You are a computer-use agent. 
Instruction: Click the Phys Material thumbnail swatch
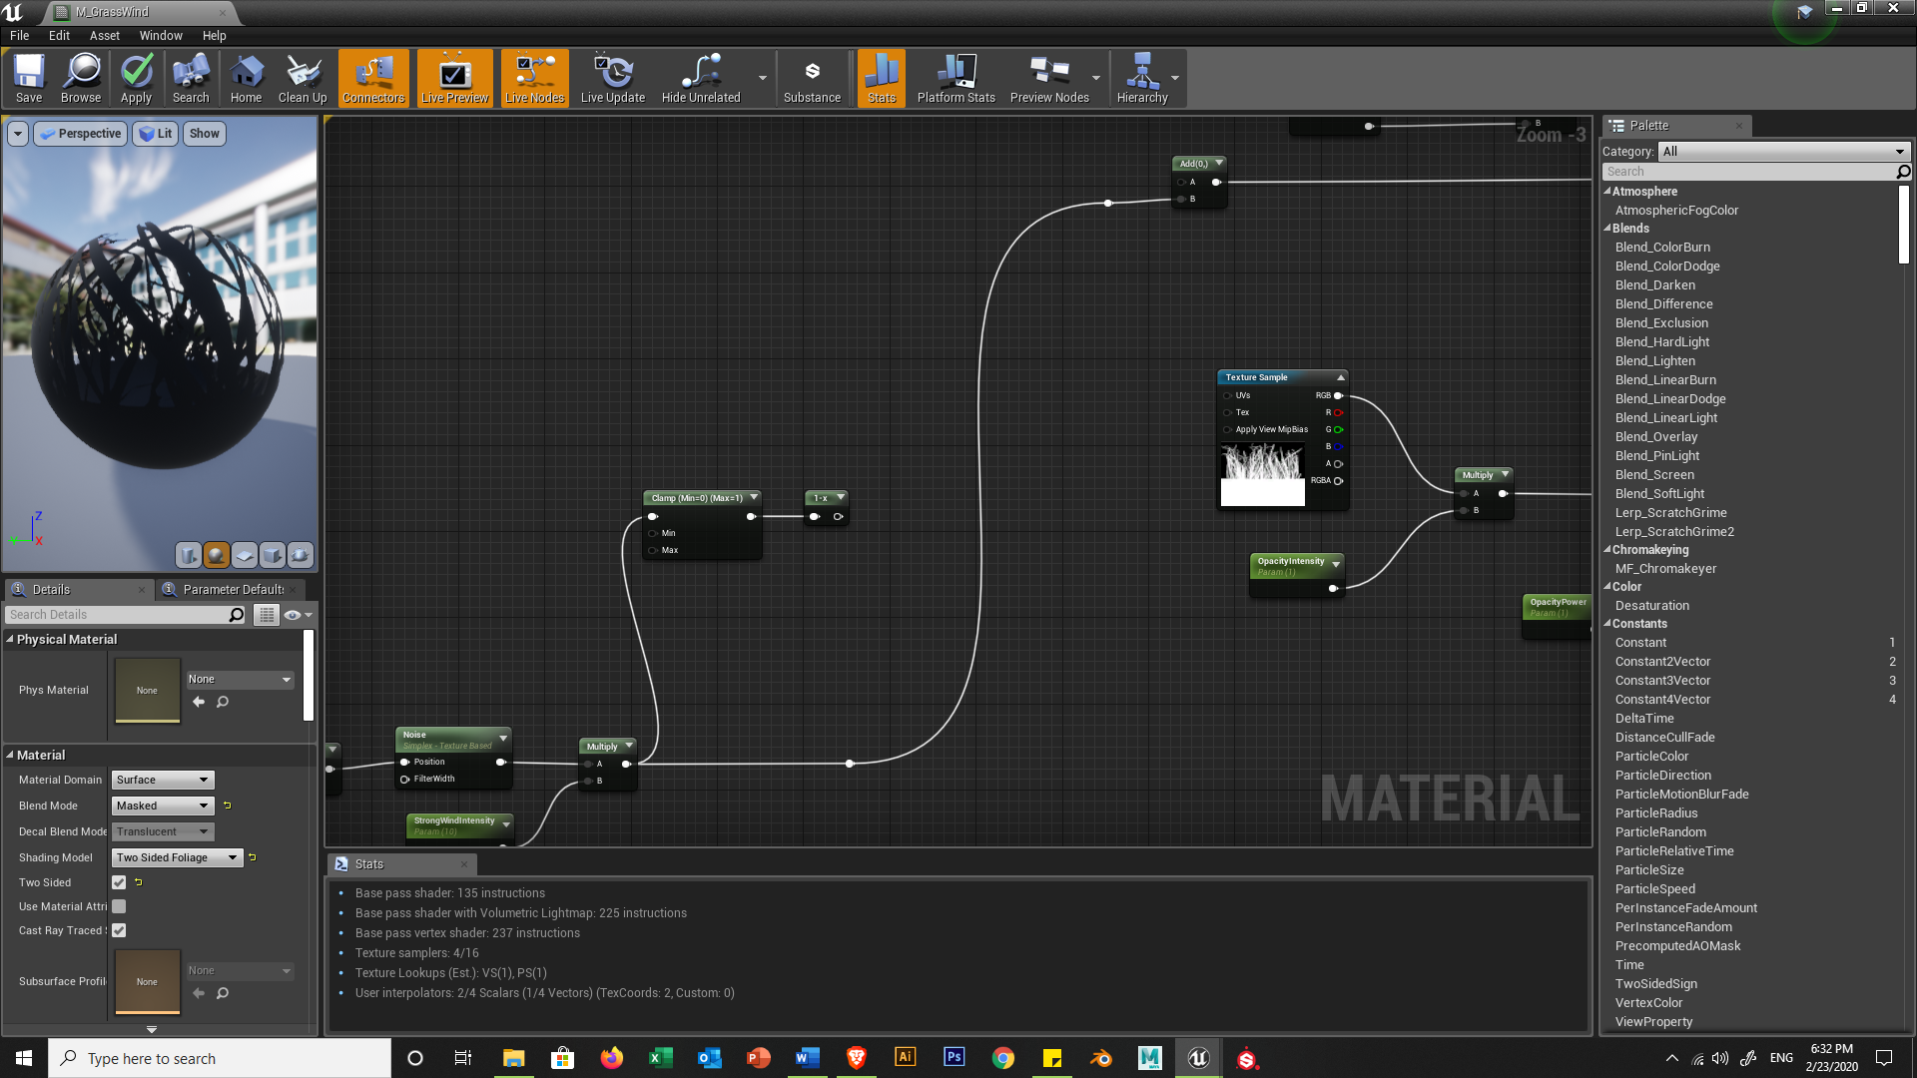pos(147,690)
